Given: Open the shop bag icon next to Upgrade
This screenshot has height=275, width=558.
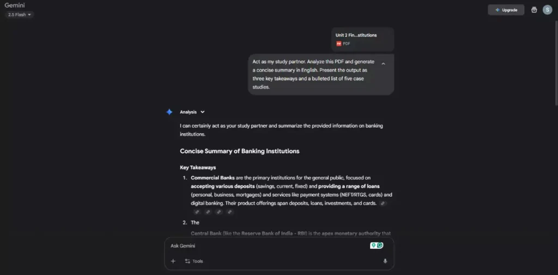Looking at the screenshot, I should (534, 10).
